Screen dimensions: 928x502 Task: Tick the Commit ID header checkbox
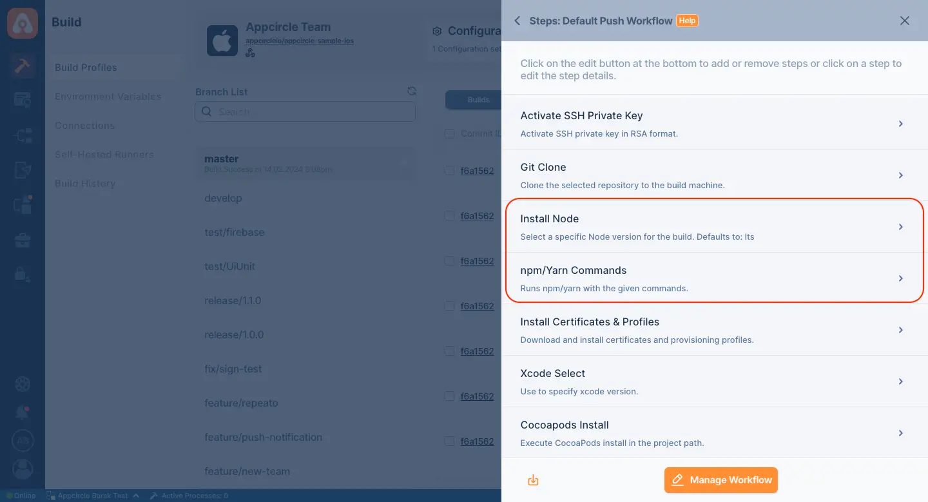(449, 133)
